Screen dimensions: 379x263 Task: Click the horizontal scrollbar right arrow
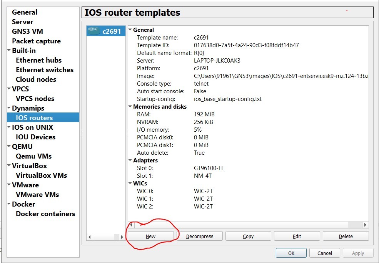pos(365,225)
